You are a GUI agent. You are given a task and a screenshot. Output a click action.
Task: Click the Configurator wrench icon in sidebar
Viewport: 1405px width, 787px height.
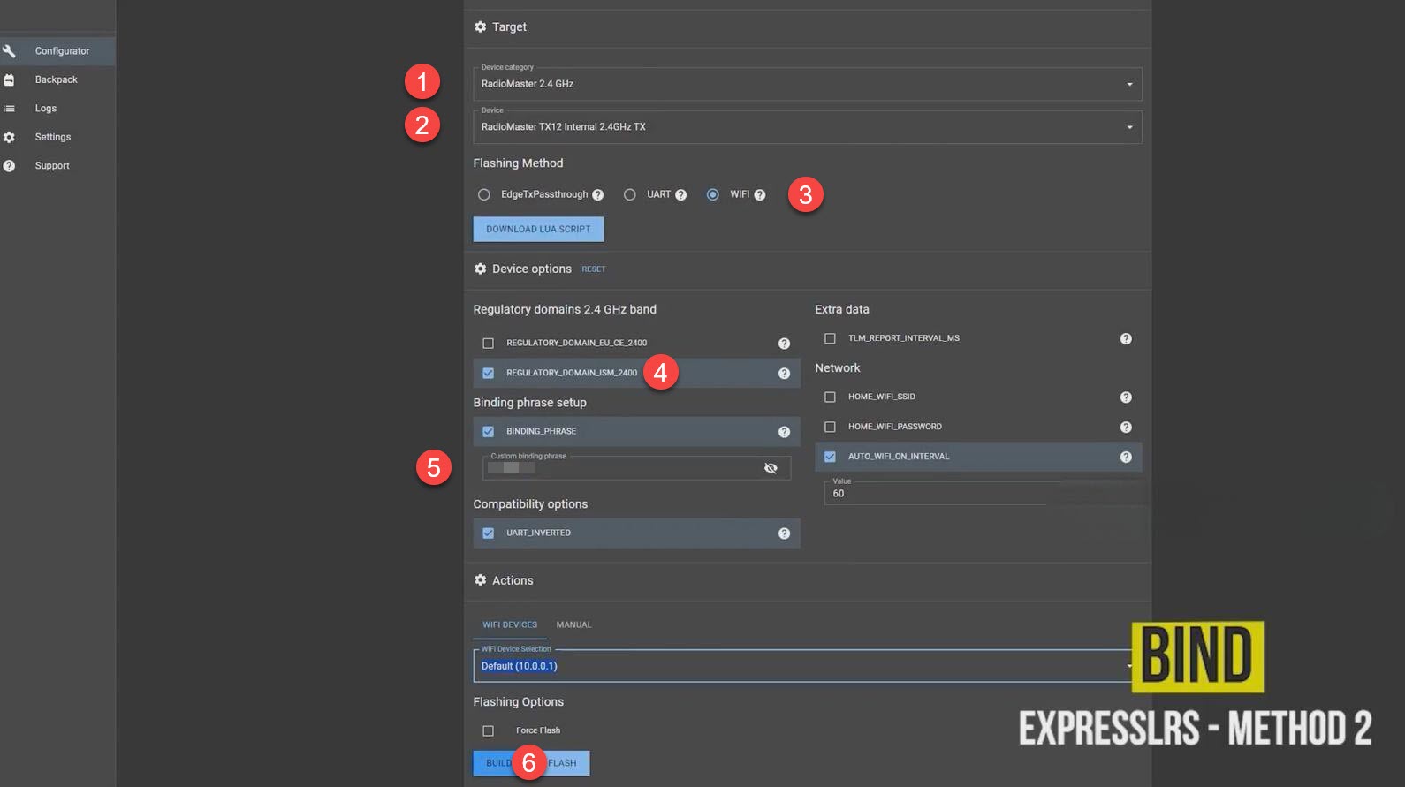10,51
